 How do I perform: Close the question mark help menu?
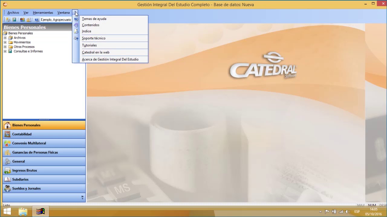click(x=75, y=13)
